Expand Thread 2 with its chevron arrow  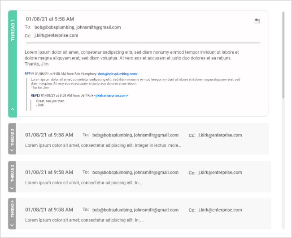[12, 150]
